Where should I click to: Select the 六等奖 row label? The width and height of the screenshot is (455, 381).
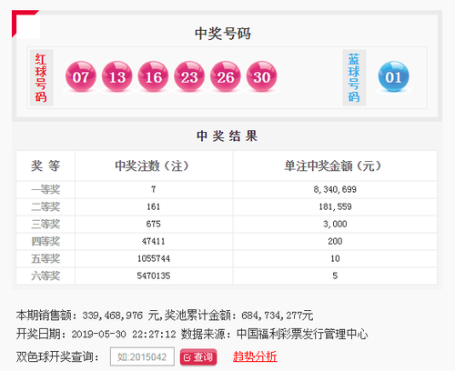coord(45,276)
